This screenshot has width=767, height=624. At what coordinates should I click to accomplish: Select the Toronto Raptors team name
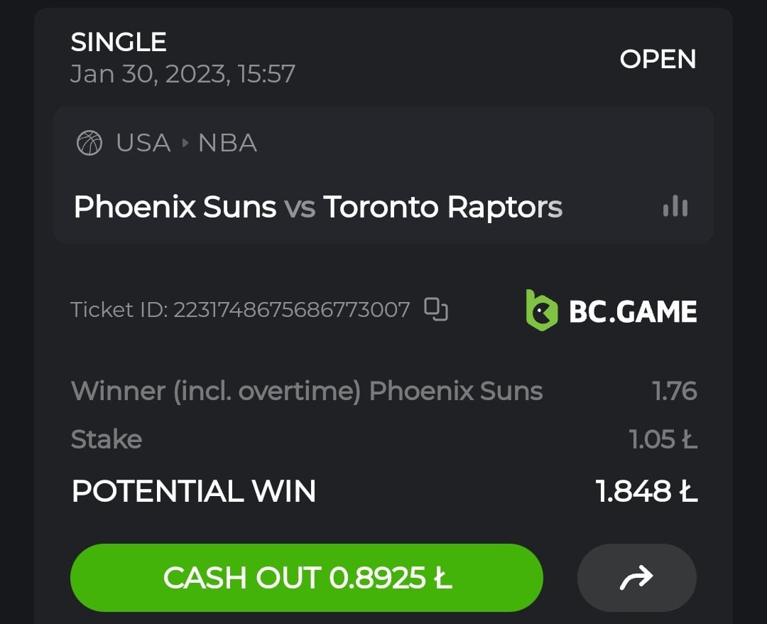tap(443, 207)
